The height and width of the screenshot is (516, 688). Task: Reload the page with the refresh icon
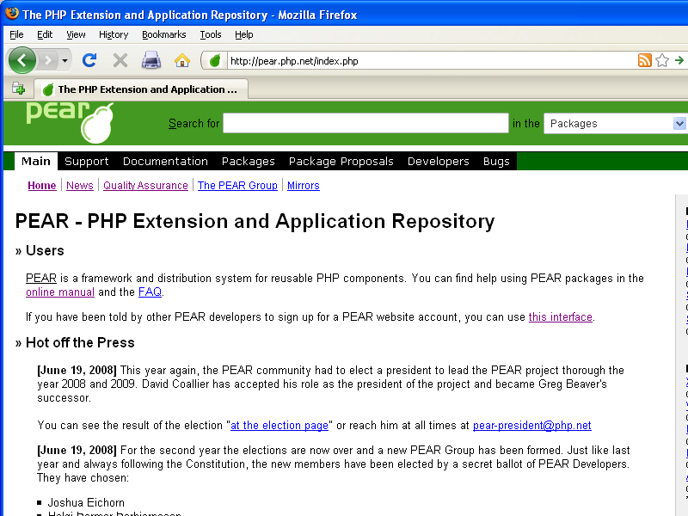(x=89, y=60)
